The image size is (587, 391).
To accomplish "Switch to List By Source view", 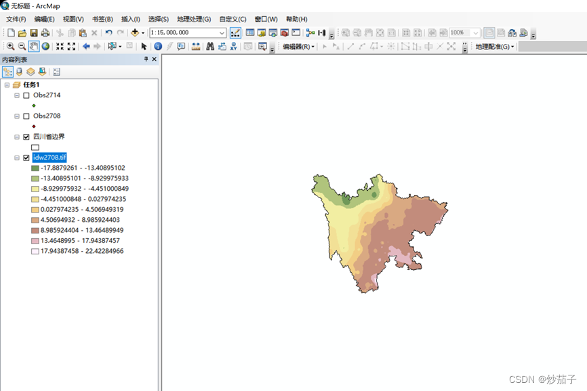I will tap(19, 72).
